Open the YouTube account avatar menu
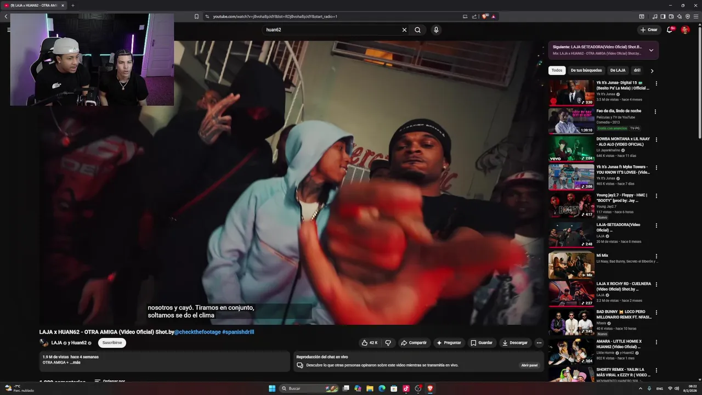702x395 pixels. 685,30
